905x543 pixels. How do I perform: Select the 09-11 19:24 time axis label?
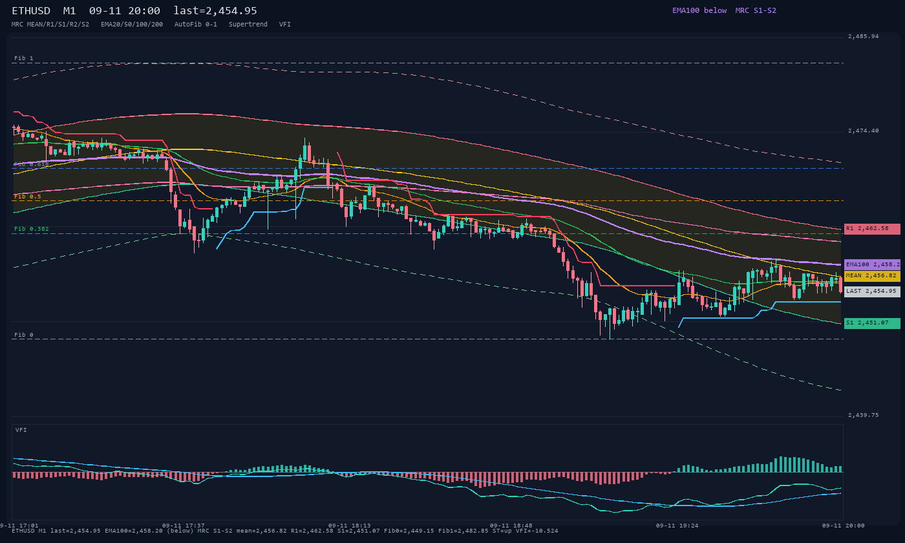[x=677, y=526]
